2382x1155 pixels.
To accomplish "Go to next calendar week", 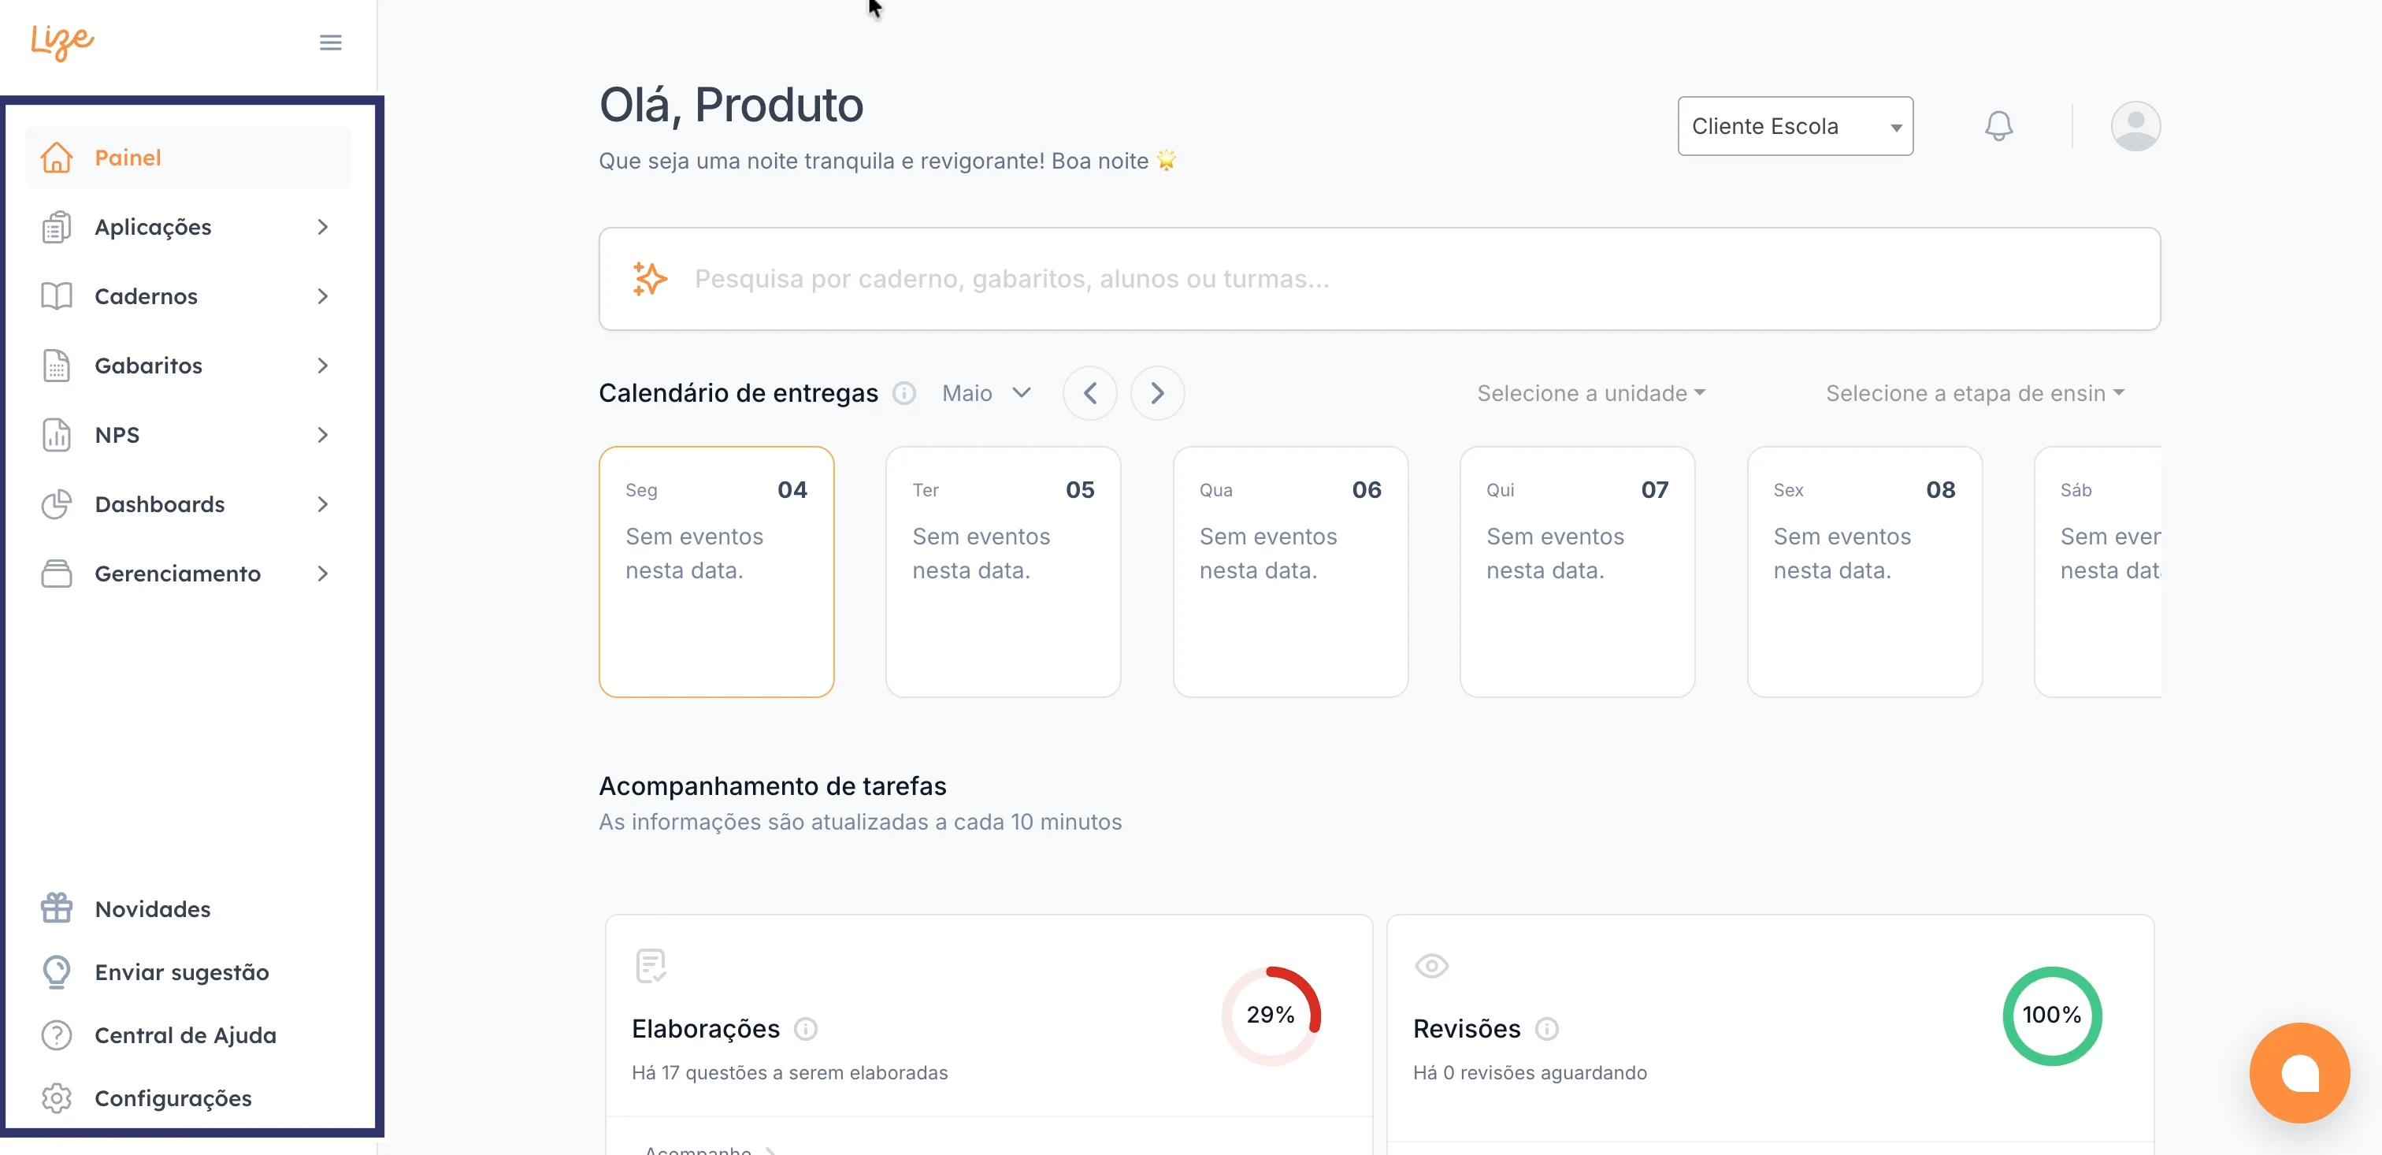I will coord(1157,393).
